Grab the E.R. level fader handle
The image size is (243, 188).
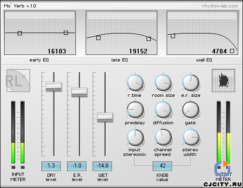[x=79, y=92]
